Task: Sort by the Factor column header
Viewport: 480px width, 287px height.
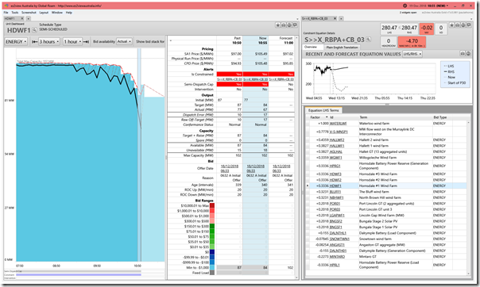Action: (315, 117)
